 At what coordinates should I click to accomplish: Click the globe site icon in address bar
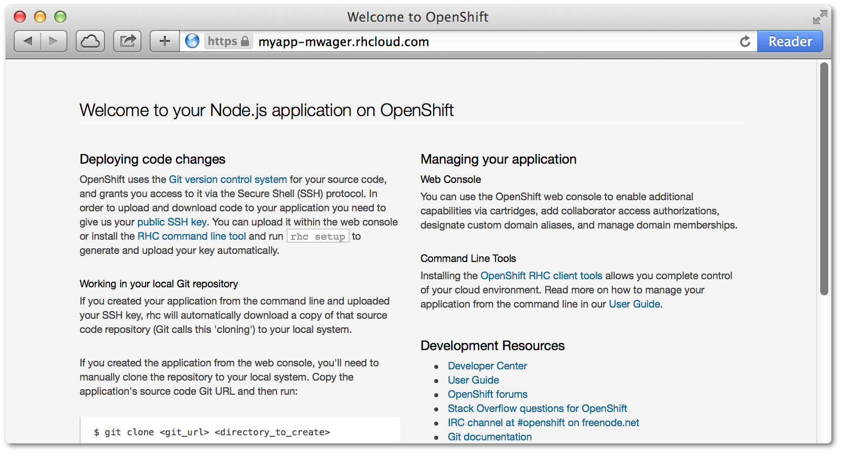(192, 41)
